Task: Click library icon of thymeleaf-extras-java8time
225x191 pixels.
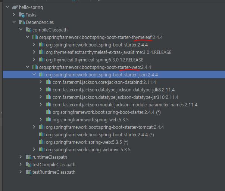Action: tap(42, 52)
